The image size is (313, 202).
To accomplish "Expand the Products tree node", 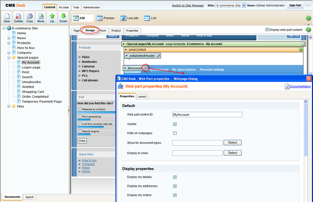I will (9, 43).
